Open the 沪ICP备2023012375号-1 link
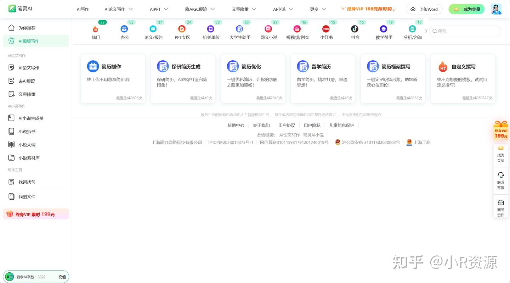Viewport: 510px width, 283px height. tap(231, 142)
